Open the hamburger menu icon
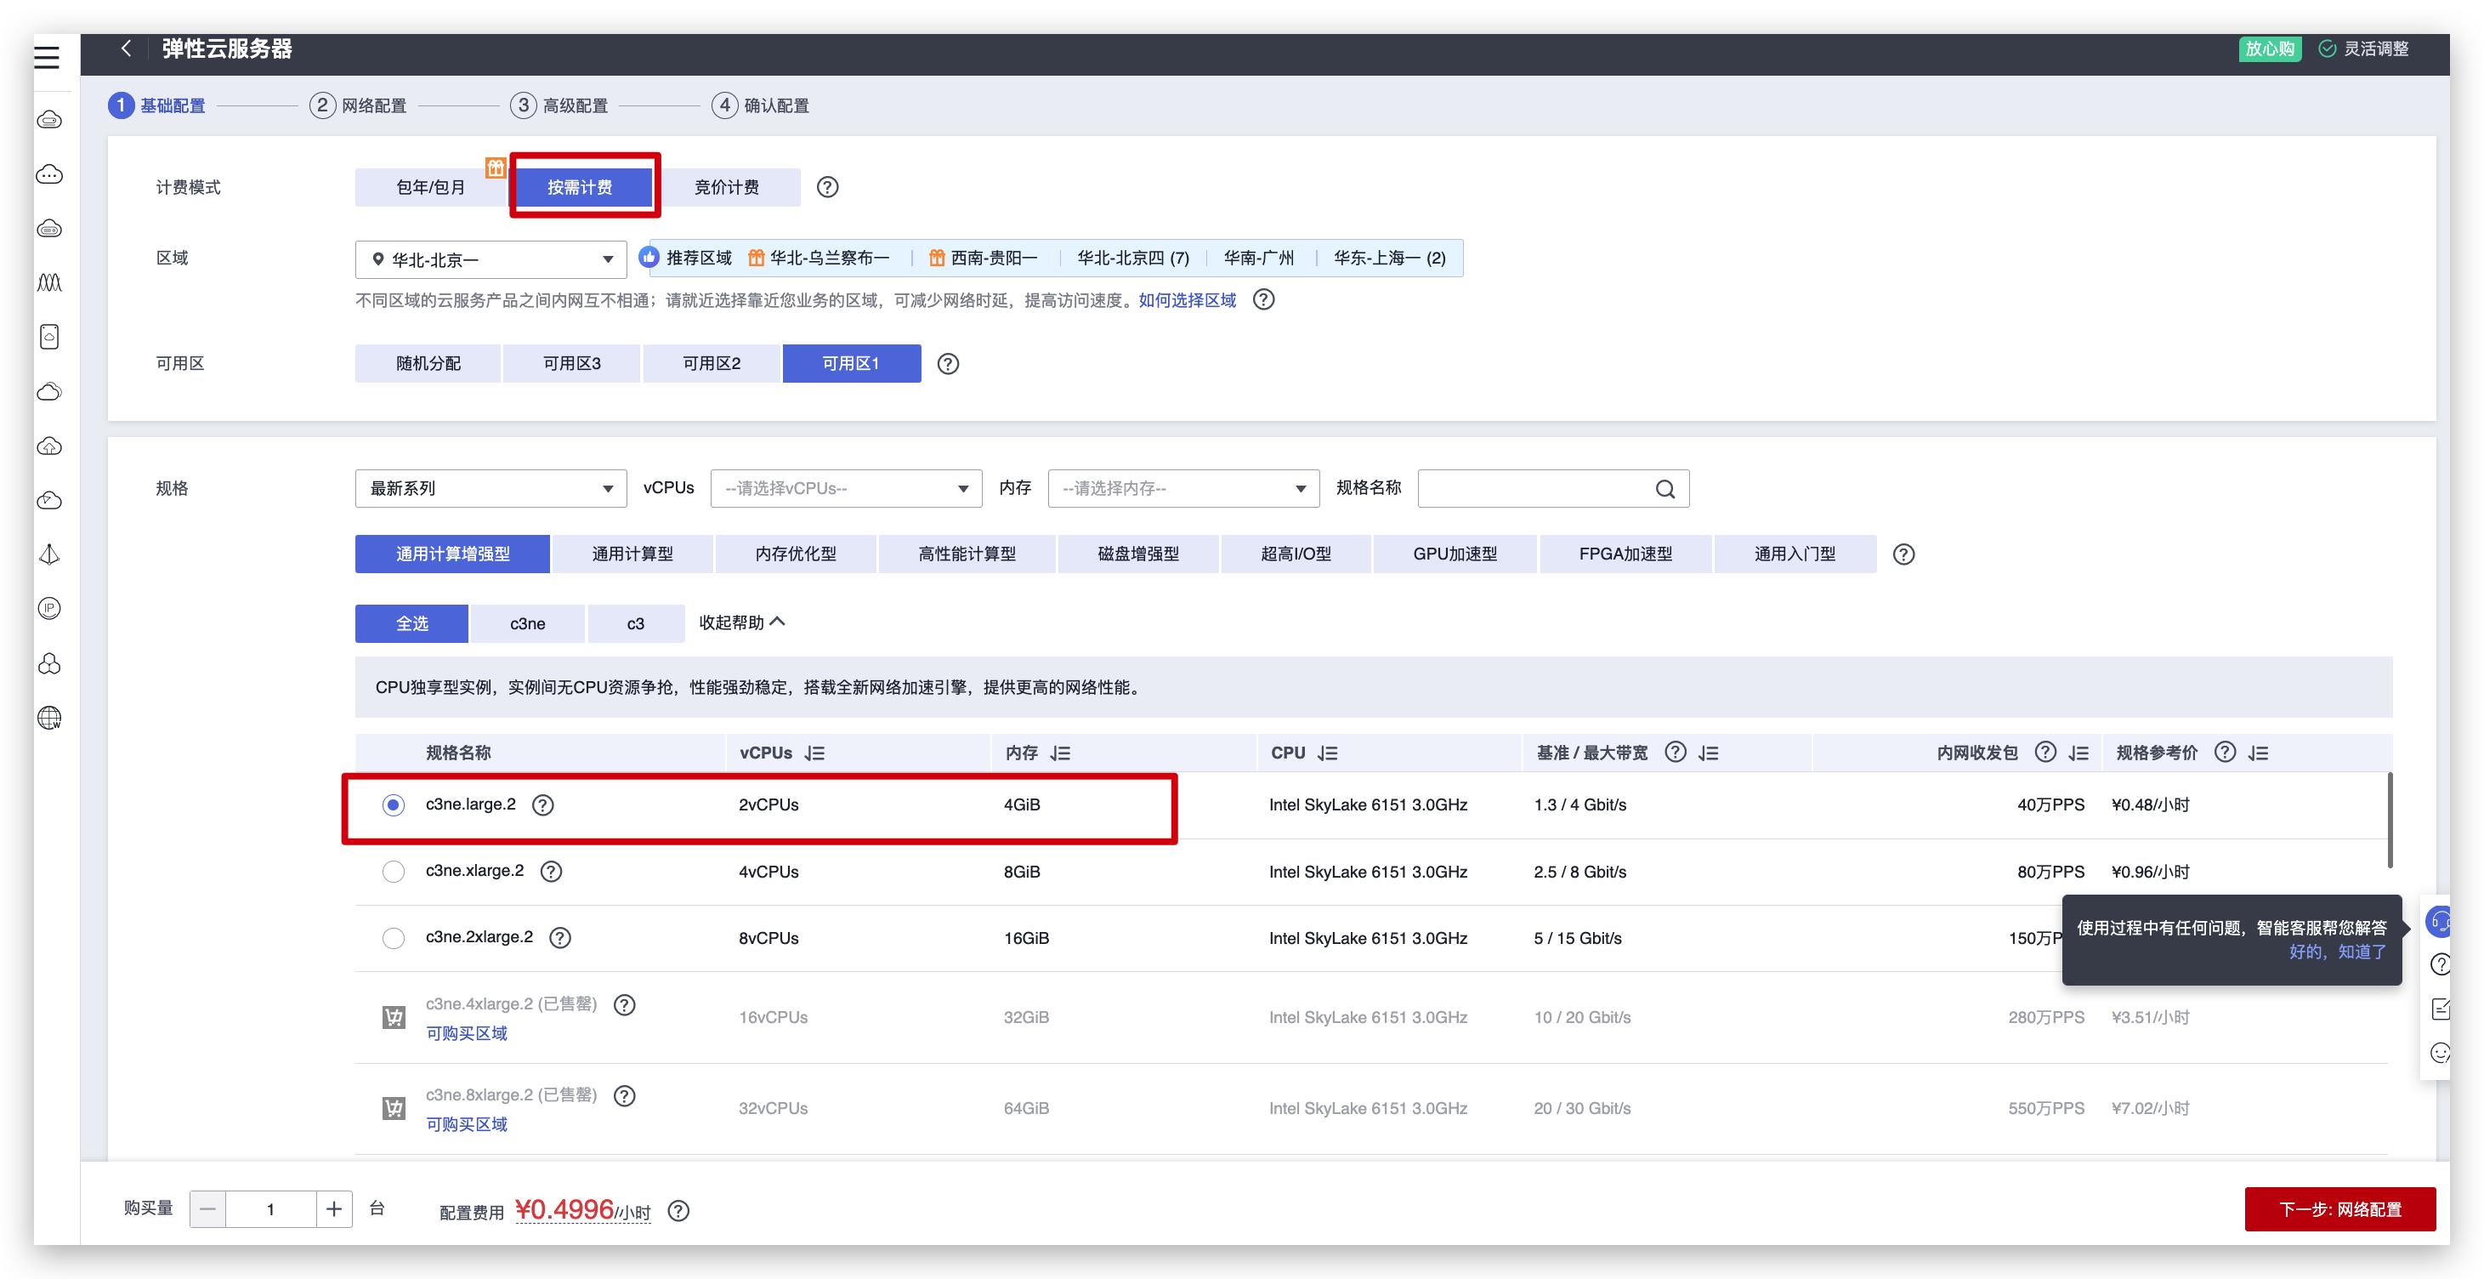The image size is (2484, 1279). tap(46, 57)
